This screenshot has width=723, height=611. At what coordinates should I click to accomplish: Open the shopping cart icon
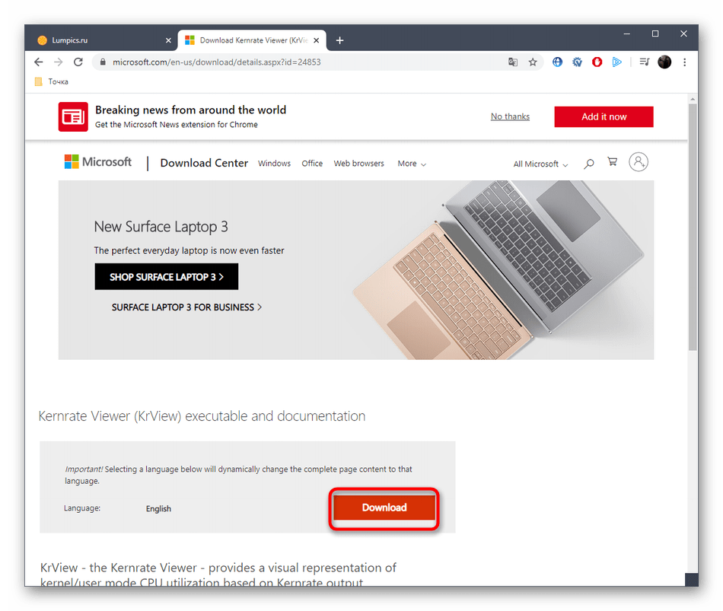(x=613, y=162)
